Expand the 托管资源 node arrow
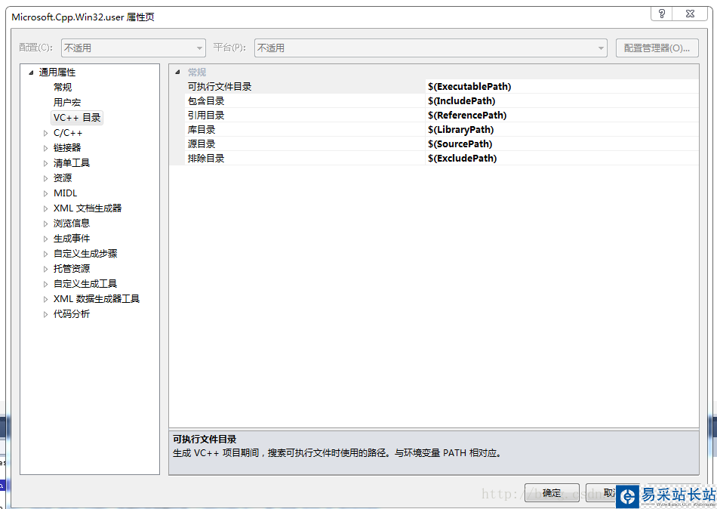The image size is (717, 509). click(x=45, y=269)
